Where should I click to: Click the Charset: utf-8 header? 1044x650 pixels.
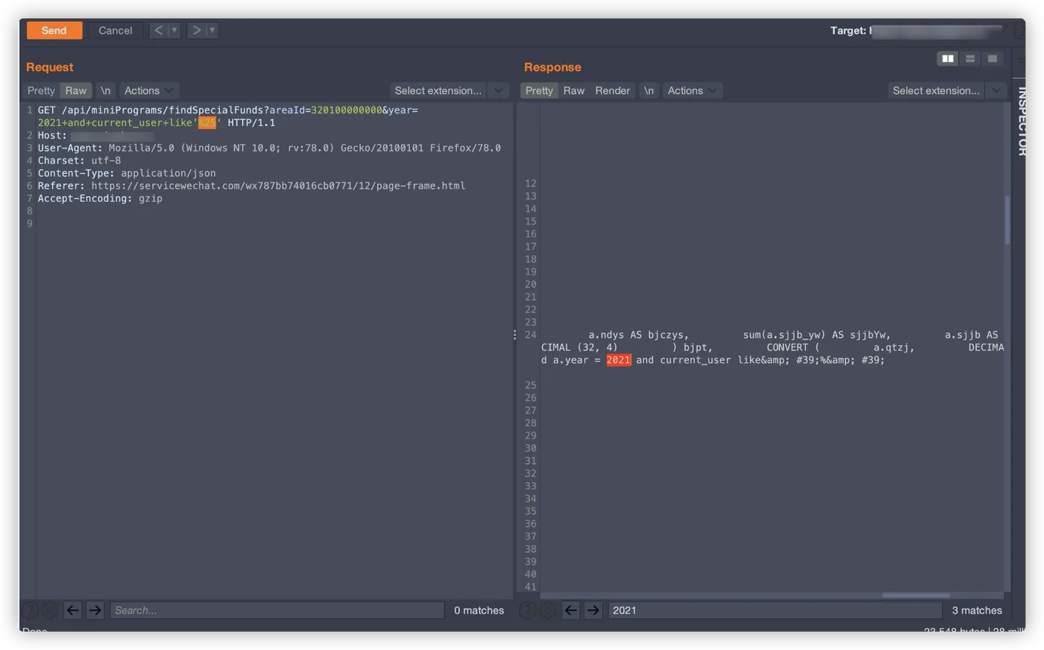(x=79, y=160)
